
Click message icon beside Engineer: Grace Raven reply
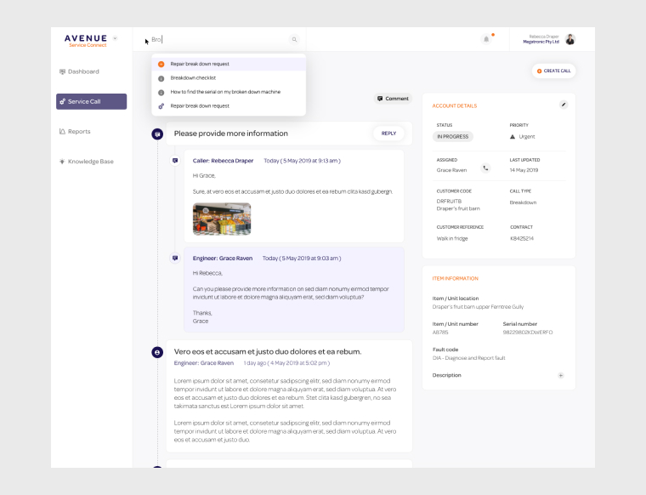tap(175, 258)
